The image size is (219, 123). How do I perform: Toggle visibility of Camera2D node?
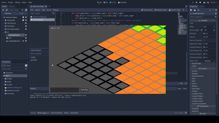pyautogui.click(x=26, y=20)
